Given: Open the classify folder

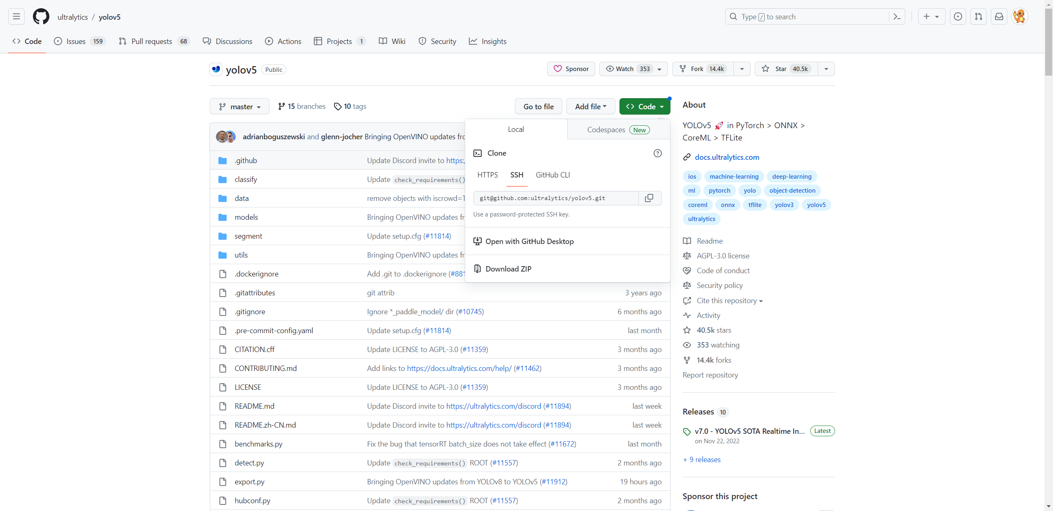Looking at the screenshot, I should tap(246, 180).
